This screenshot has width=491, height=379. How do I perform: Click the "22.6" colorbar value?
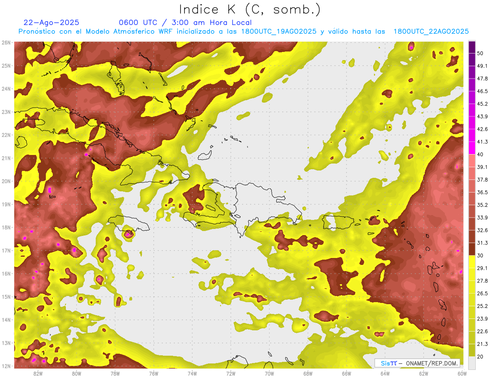pyautogui.click(x=482, y=331)
